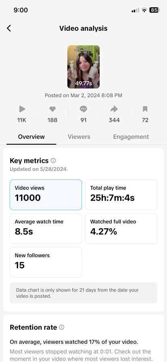Open the Key metrics info icon
167x362 pixels.
tap(53, 160)
